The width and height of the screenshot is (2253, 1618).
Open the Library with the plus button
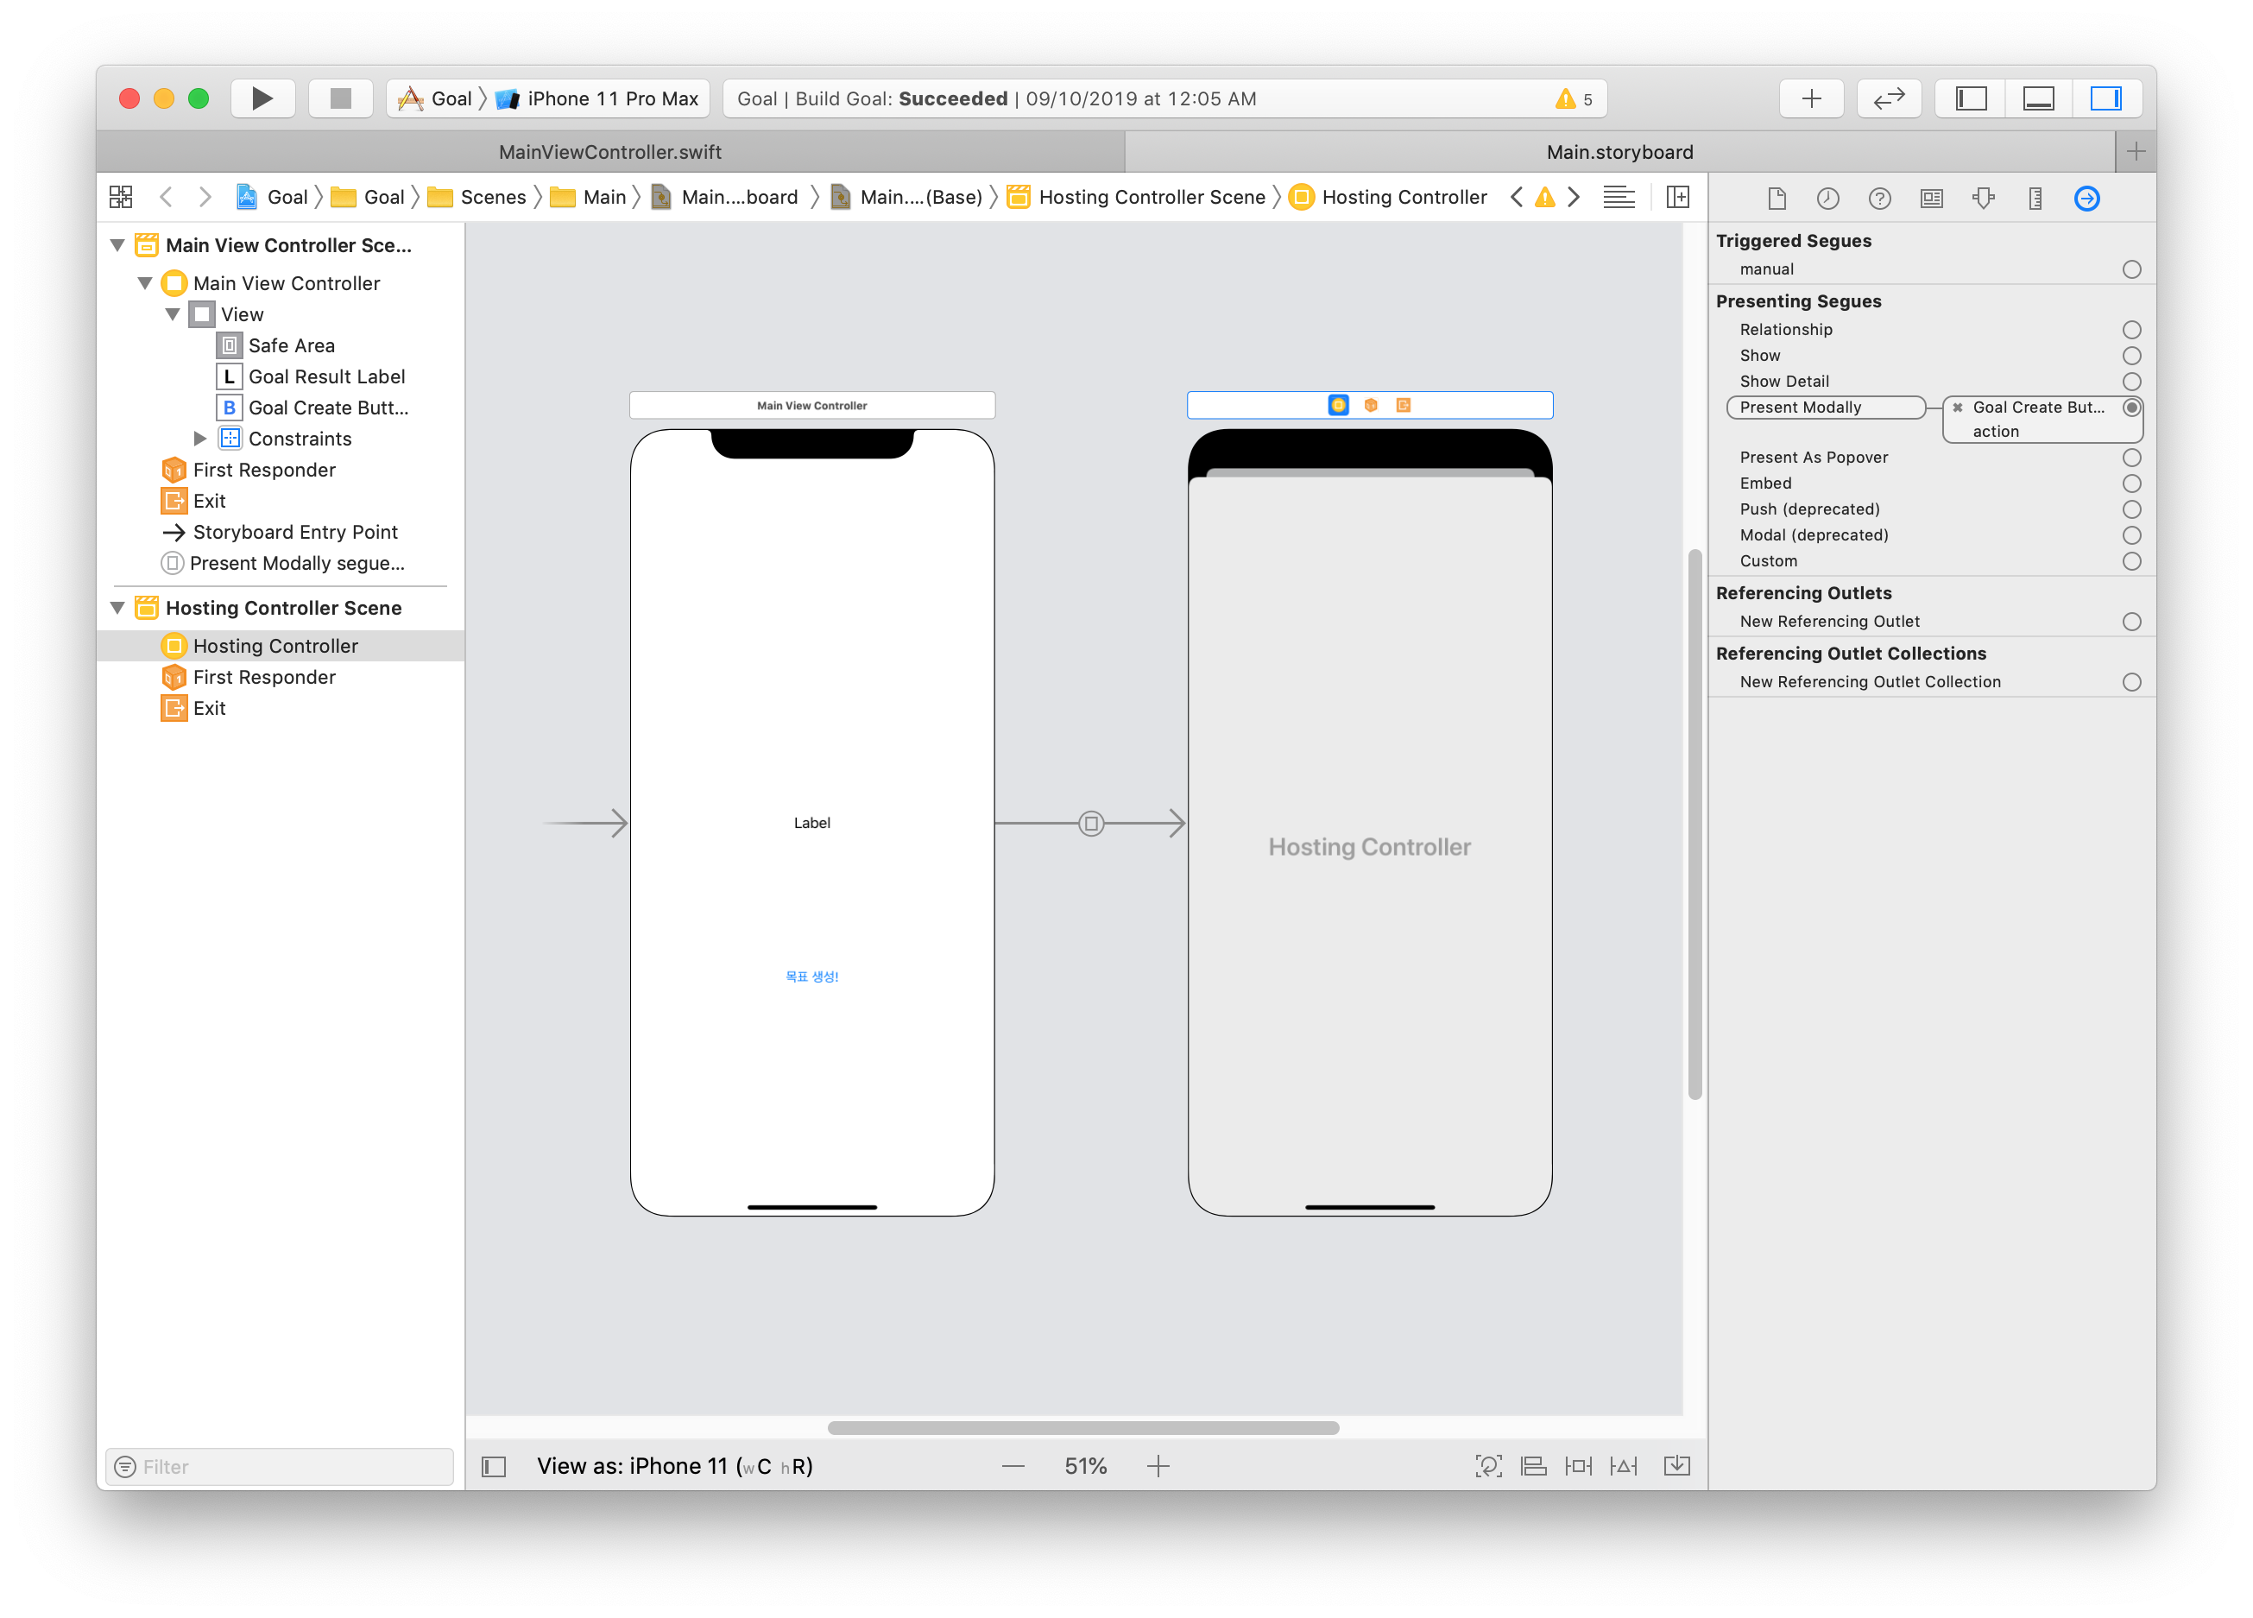[1811, 98]
